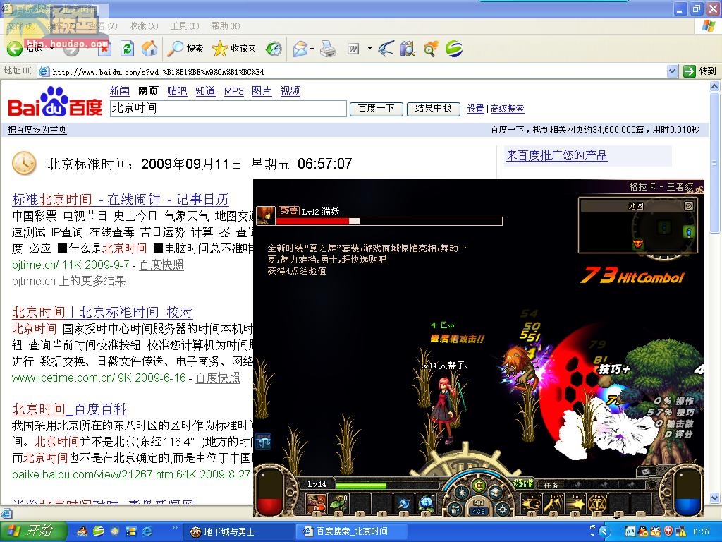
Task: Click the Research books toolbar icon
Action: coord(408,49)
